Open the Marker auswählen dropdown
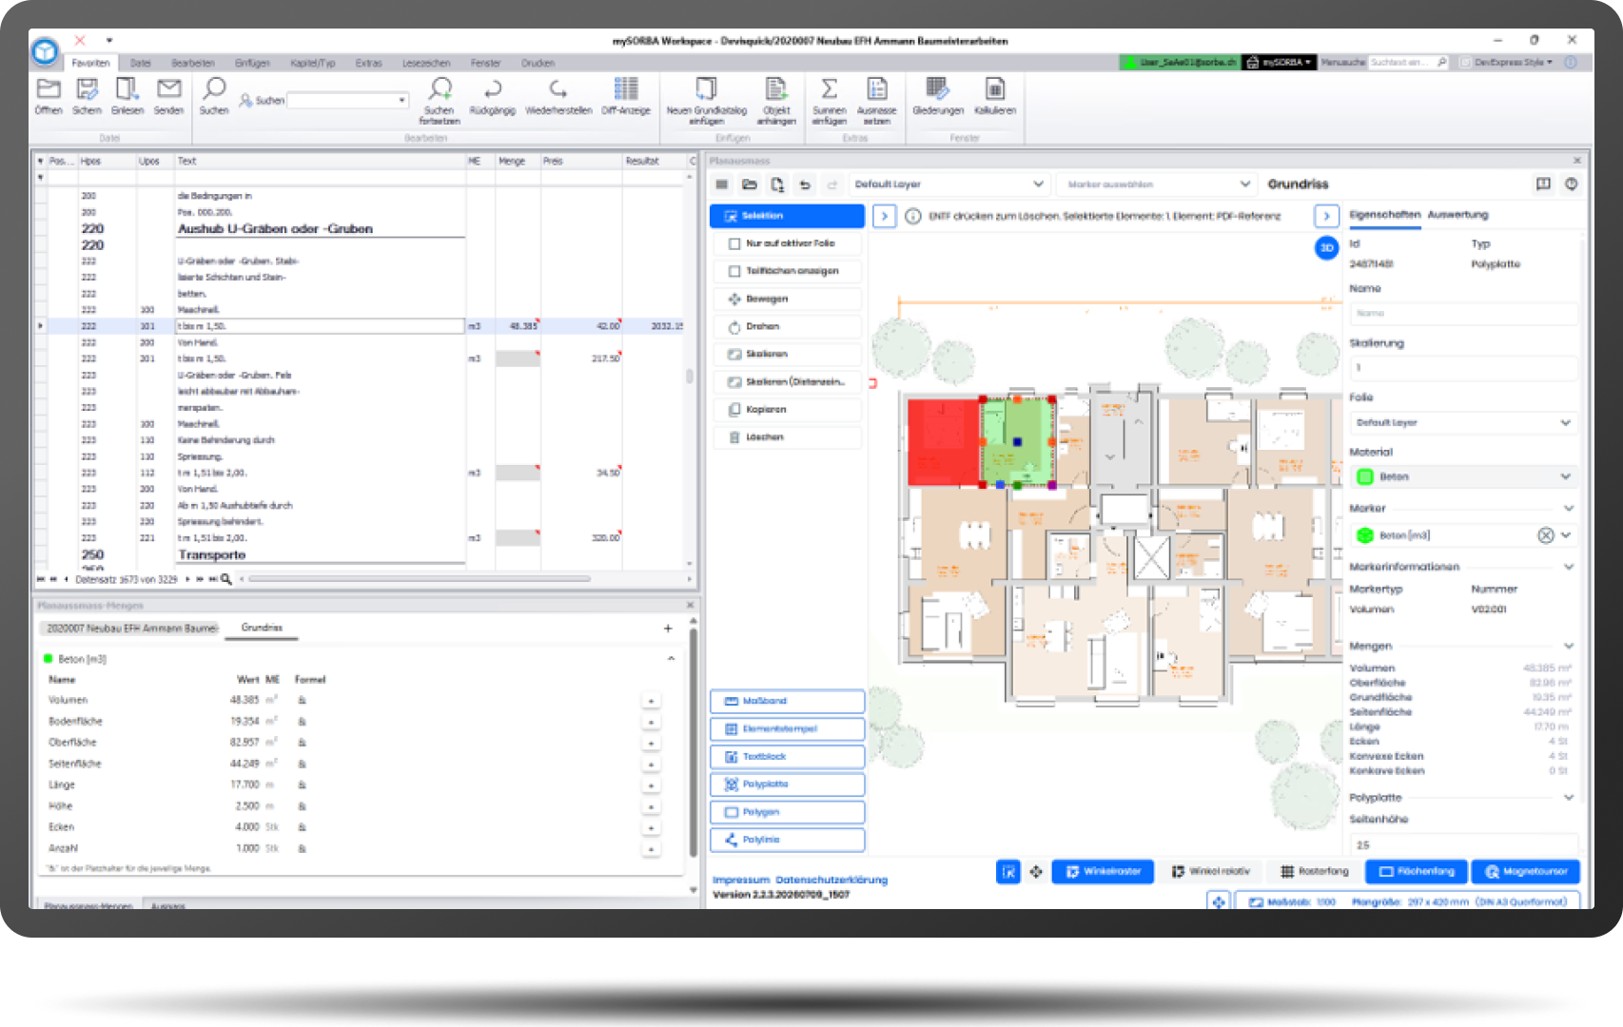Image resolution: width=1623 pixels, height=1027 pixels. tap(1157, 184)
